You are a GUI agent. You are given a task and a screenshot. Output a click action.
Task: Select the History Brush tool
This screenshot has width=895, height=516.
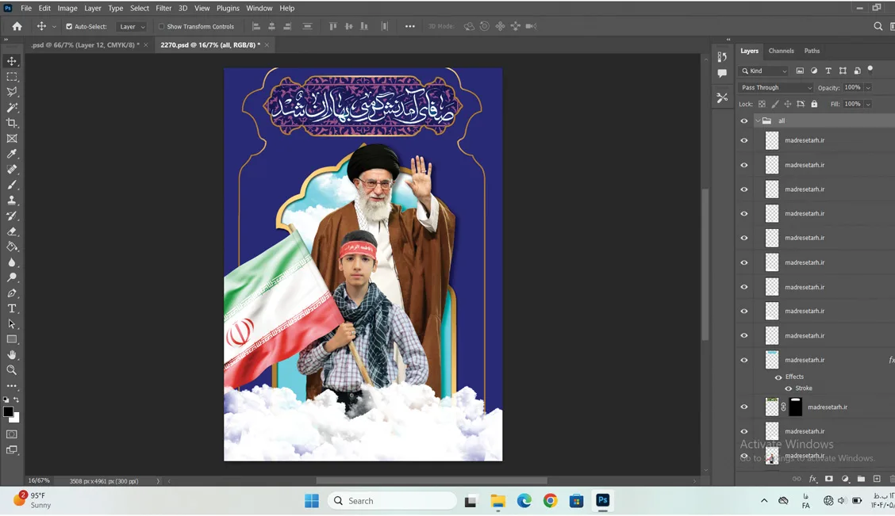[x=11, y=216]
